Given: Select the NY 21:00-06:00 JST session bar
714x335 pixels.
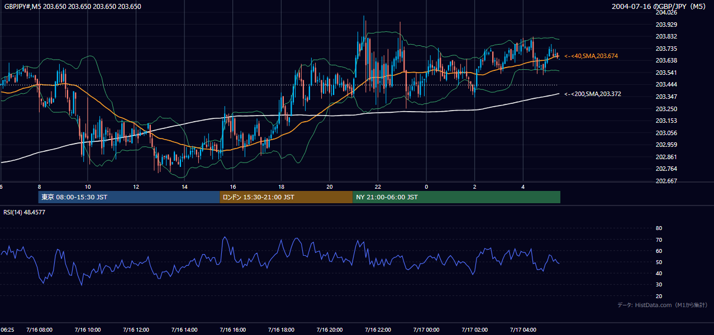Looking at the screenshot, I should [456, 197].
